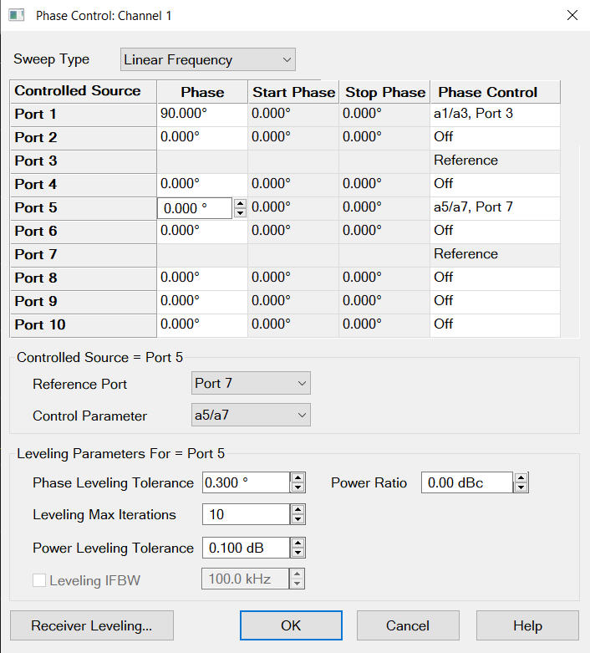Click Port 10 Phase Control Off cell

[x=495, y=325]
